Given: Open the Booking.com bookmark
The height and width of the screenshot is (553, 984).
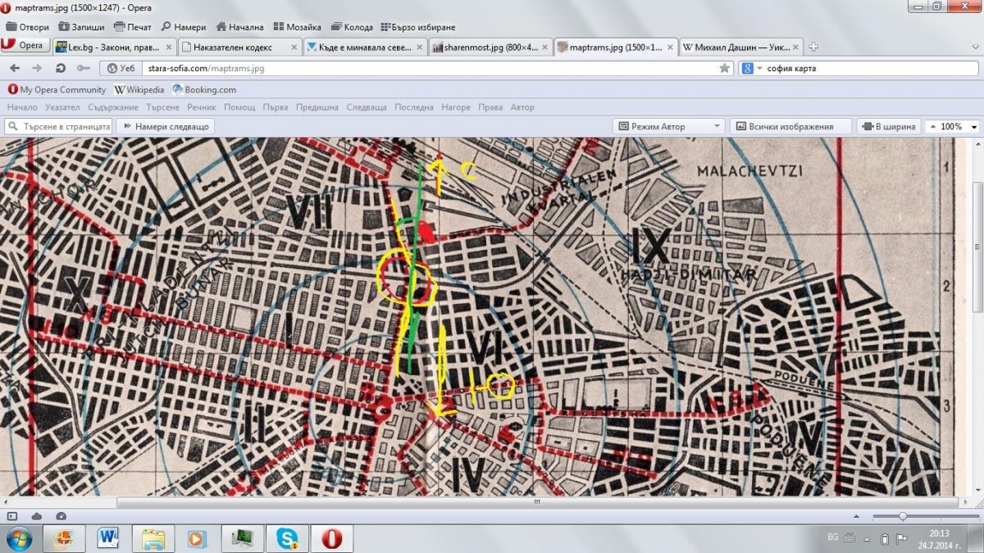Looking at the screenshot, I should tap(203, 89).
